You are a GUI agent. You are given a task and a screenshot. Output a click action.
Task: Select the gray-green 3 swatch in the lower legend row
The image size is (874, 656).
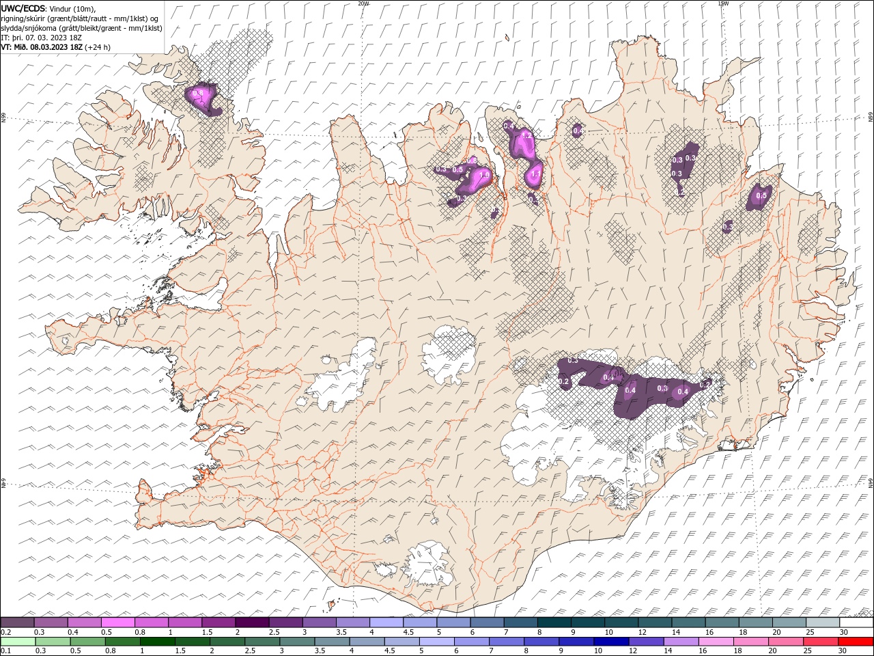pos(297,642)
